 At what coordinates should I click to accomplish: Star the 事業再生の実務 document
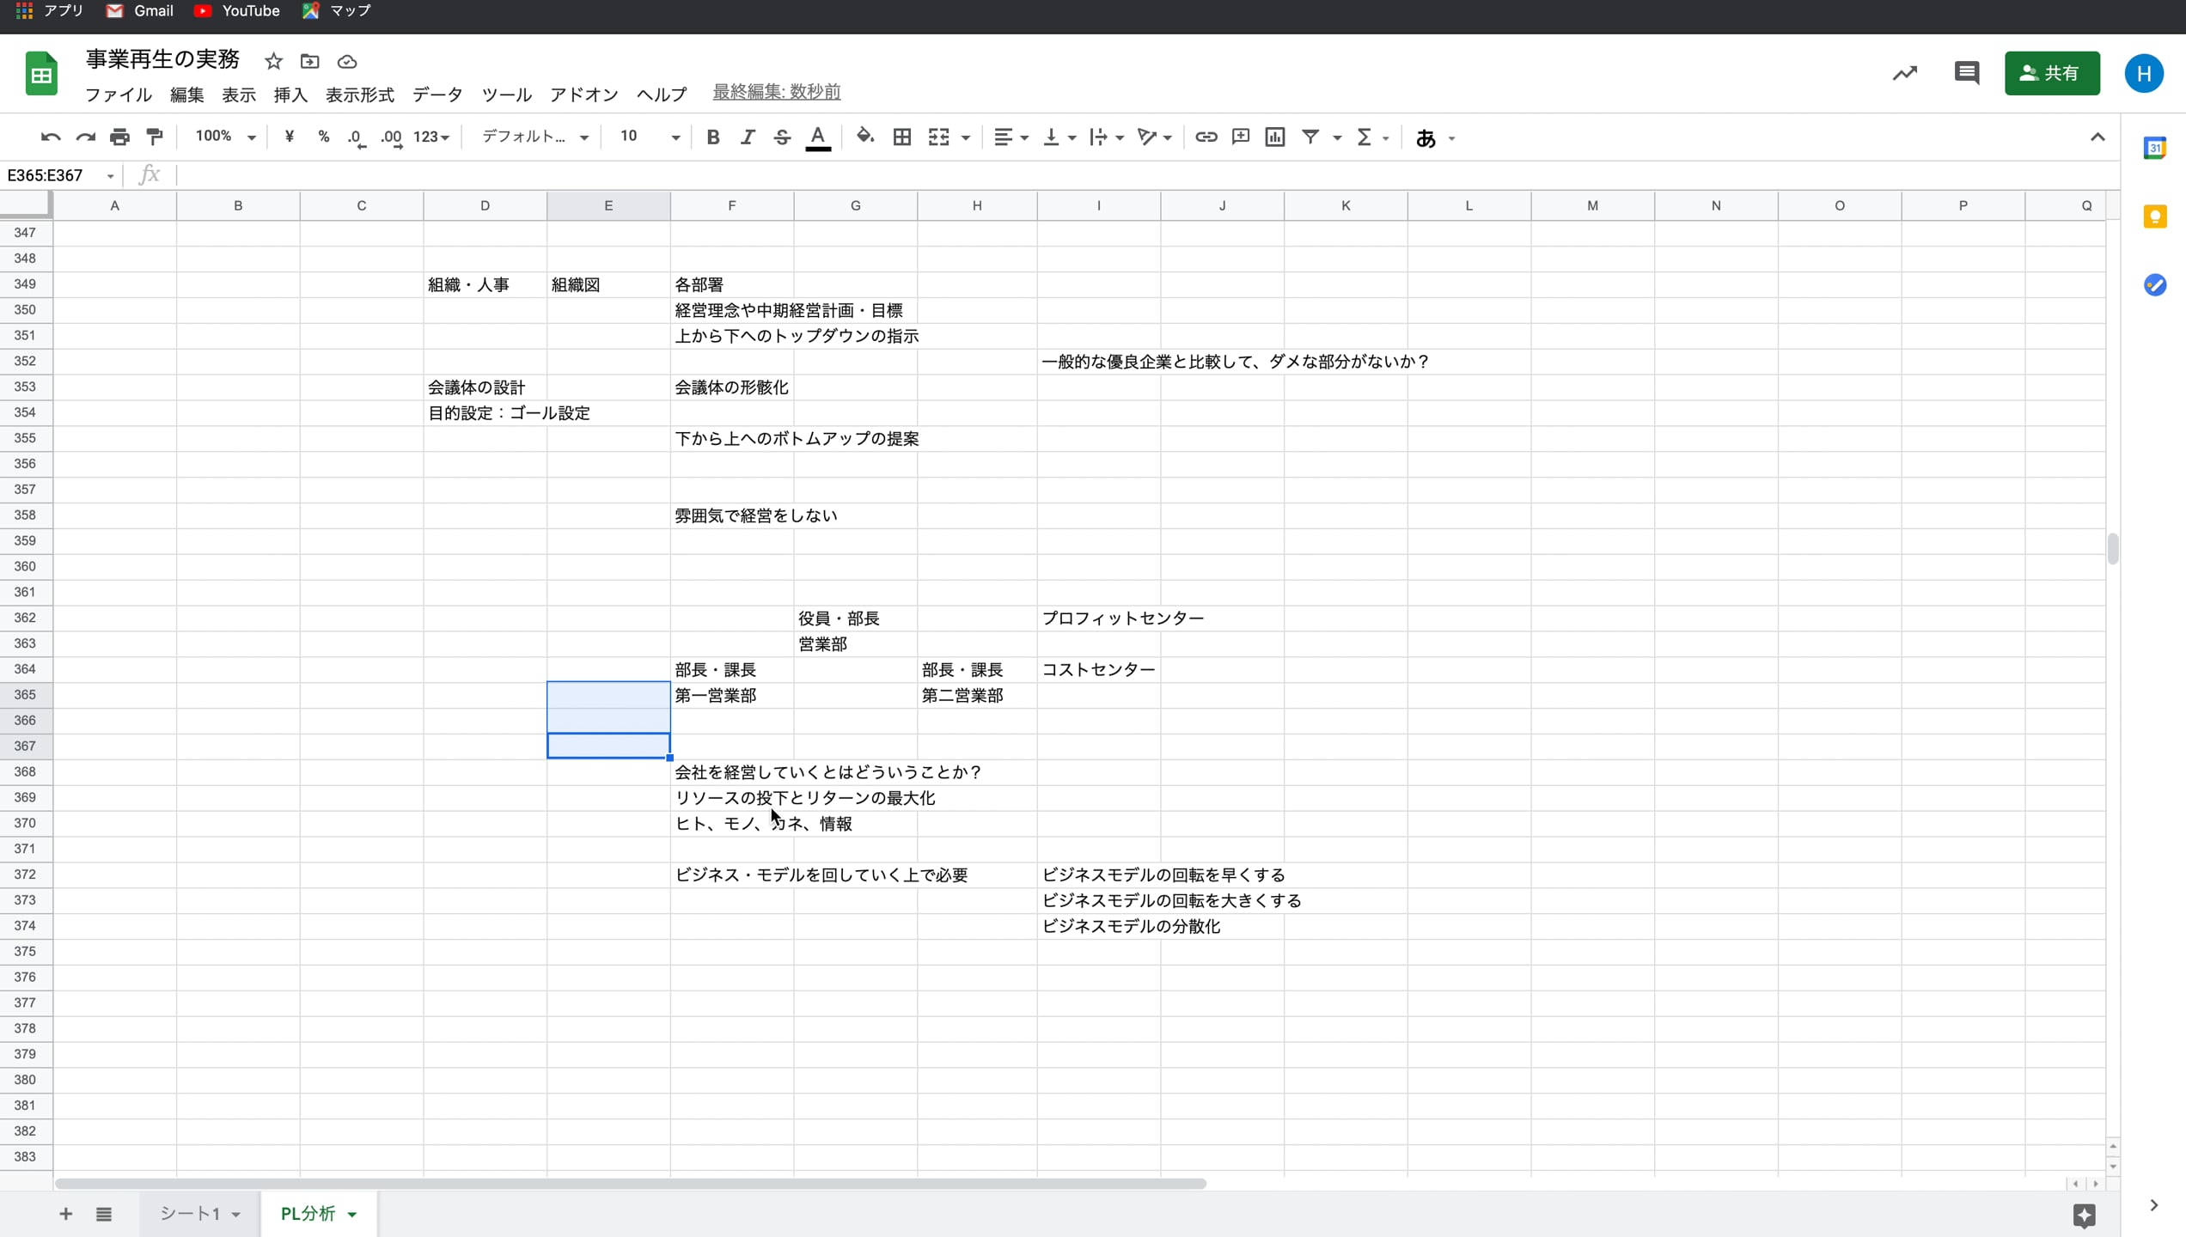273,61
